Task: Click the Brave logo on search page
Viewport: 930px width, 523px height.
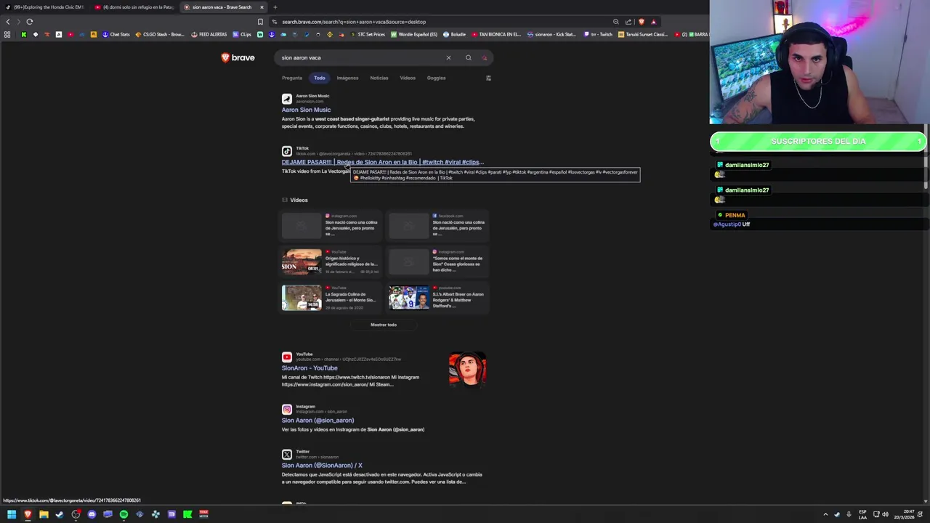Action: click(238, 57)
